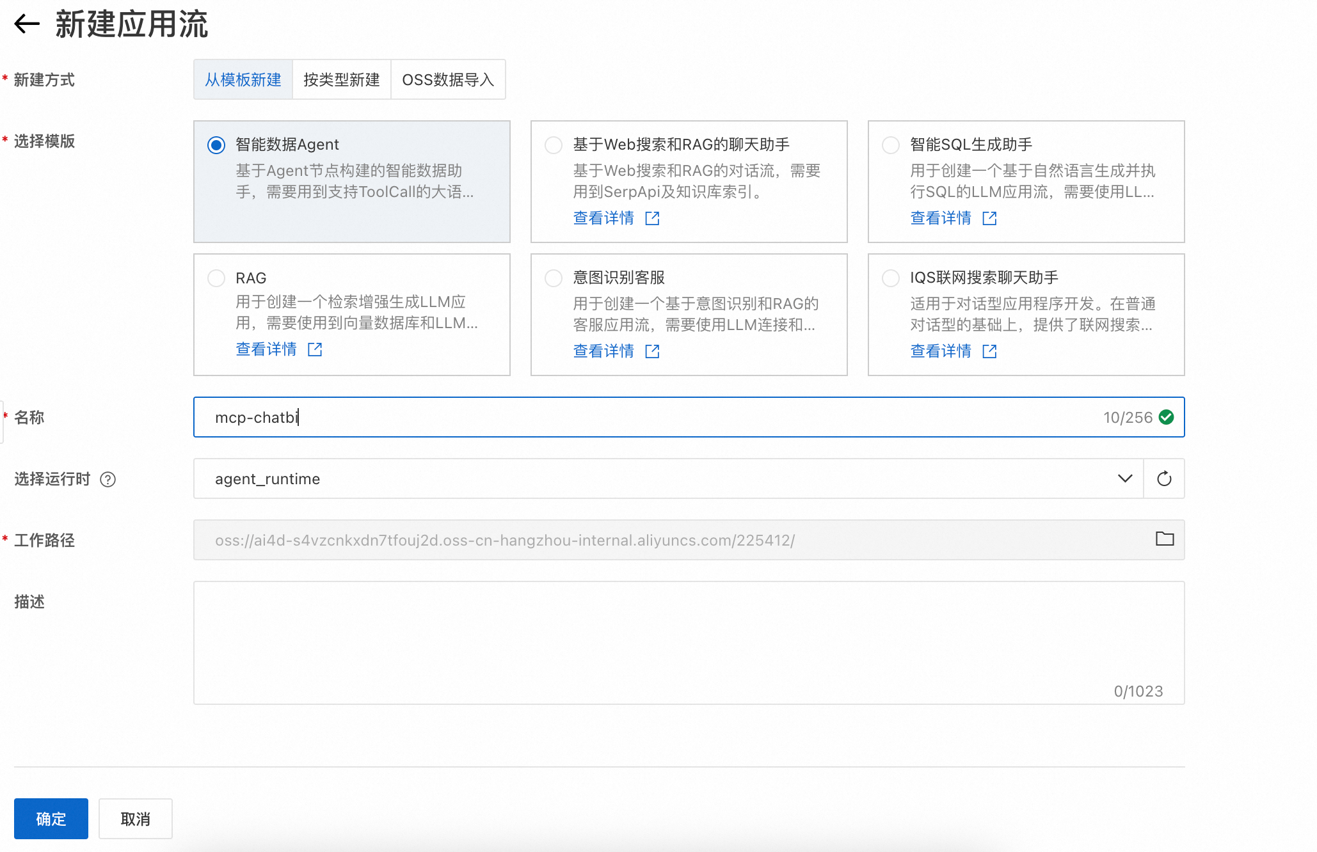Viewport: 1317px width, 852px height.
Task: Click external link icon for Web搜索和RAG聊天助手
Action: point(652,218)
